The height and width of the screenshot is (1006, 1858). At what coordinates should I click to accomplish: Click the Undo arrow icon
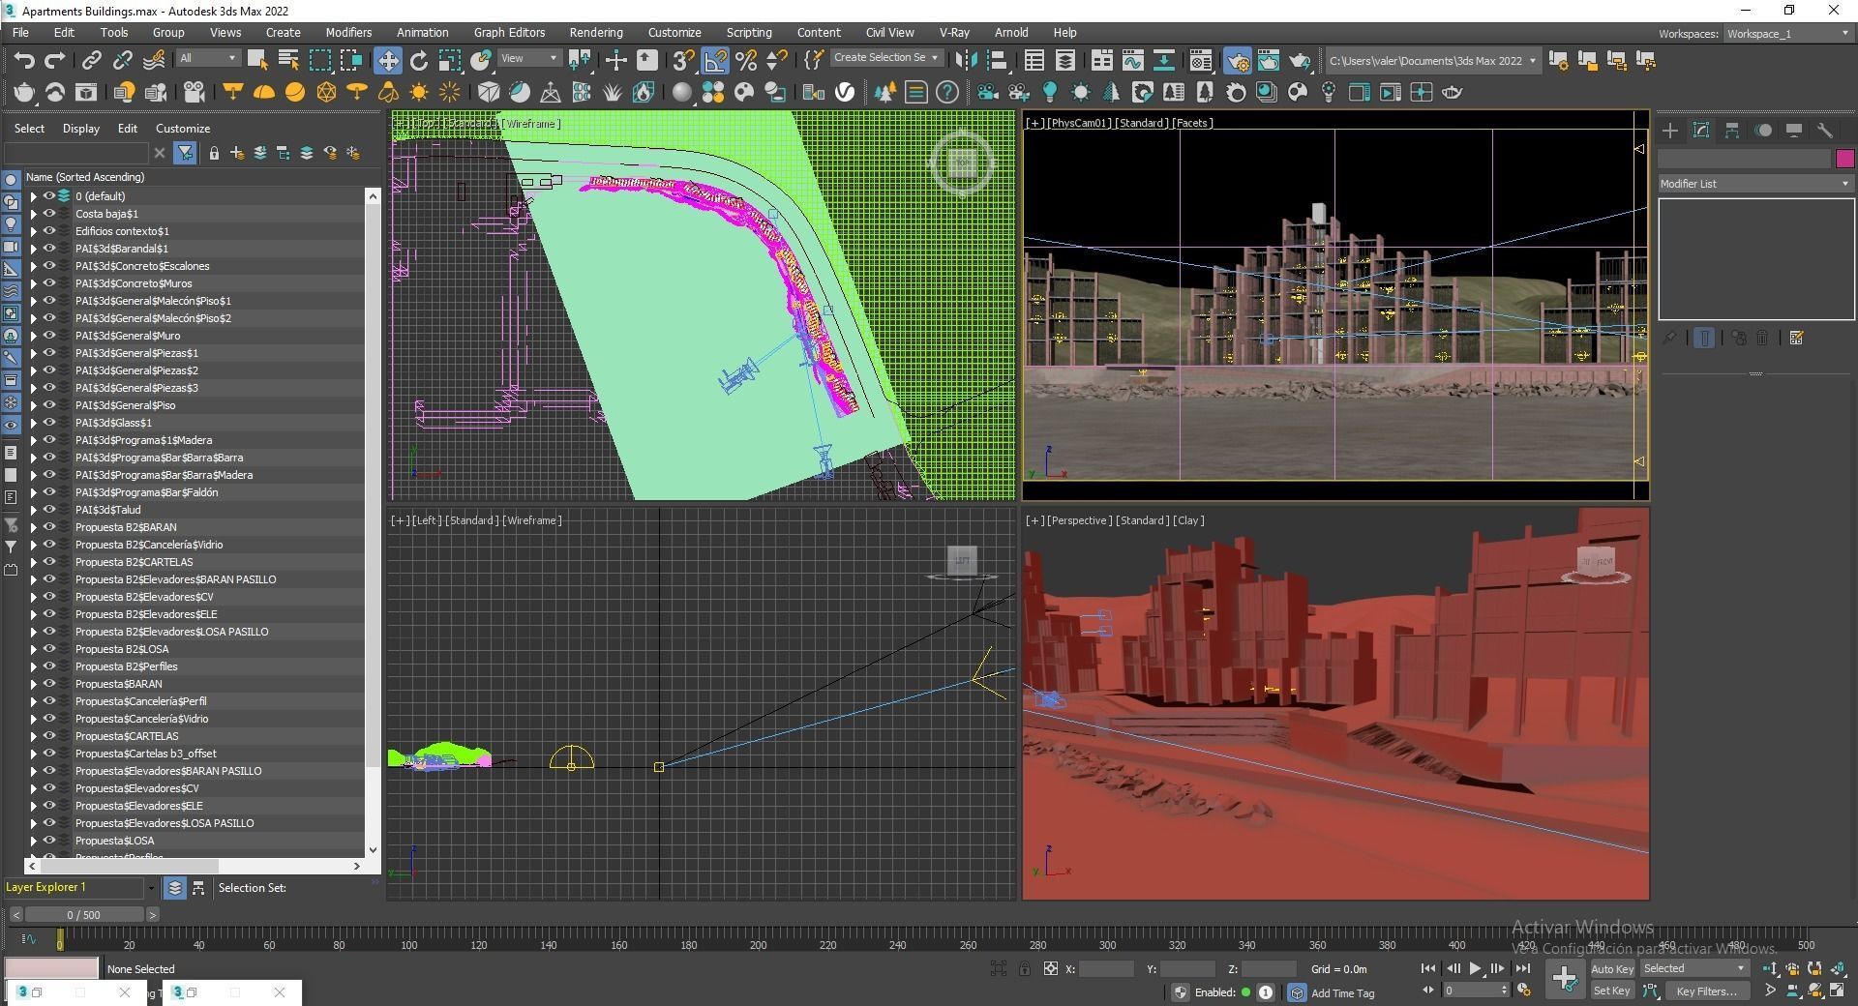click(23, 61)
